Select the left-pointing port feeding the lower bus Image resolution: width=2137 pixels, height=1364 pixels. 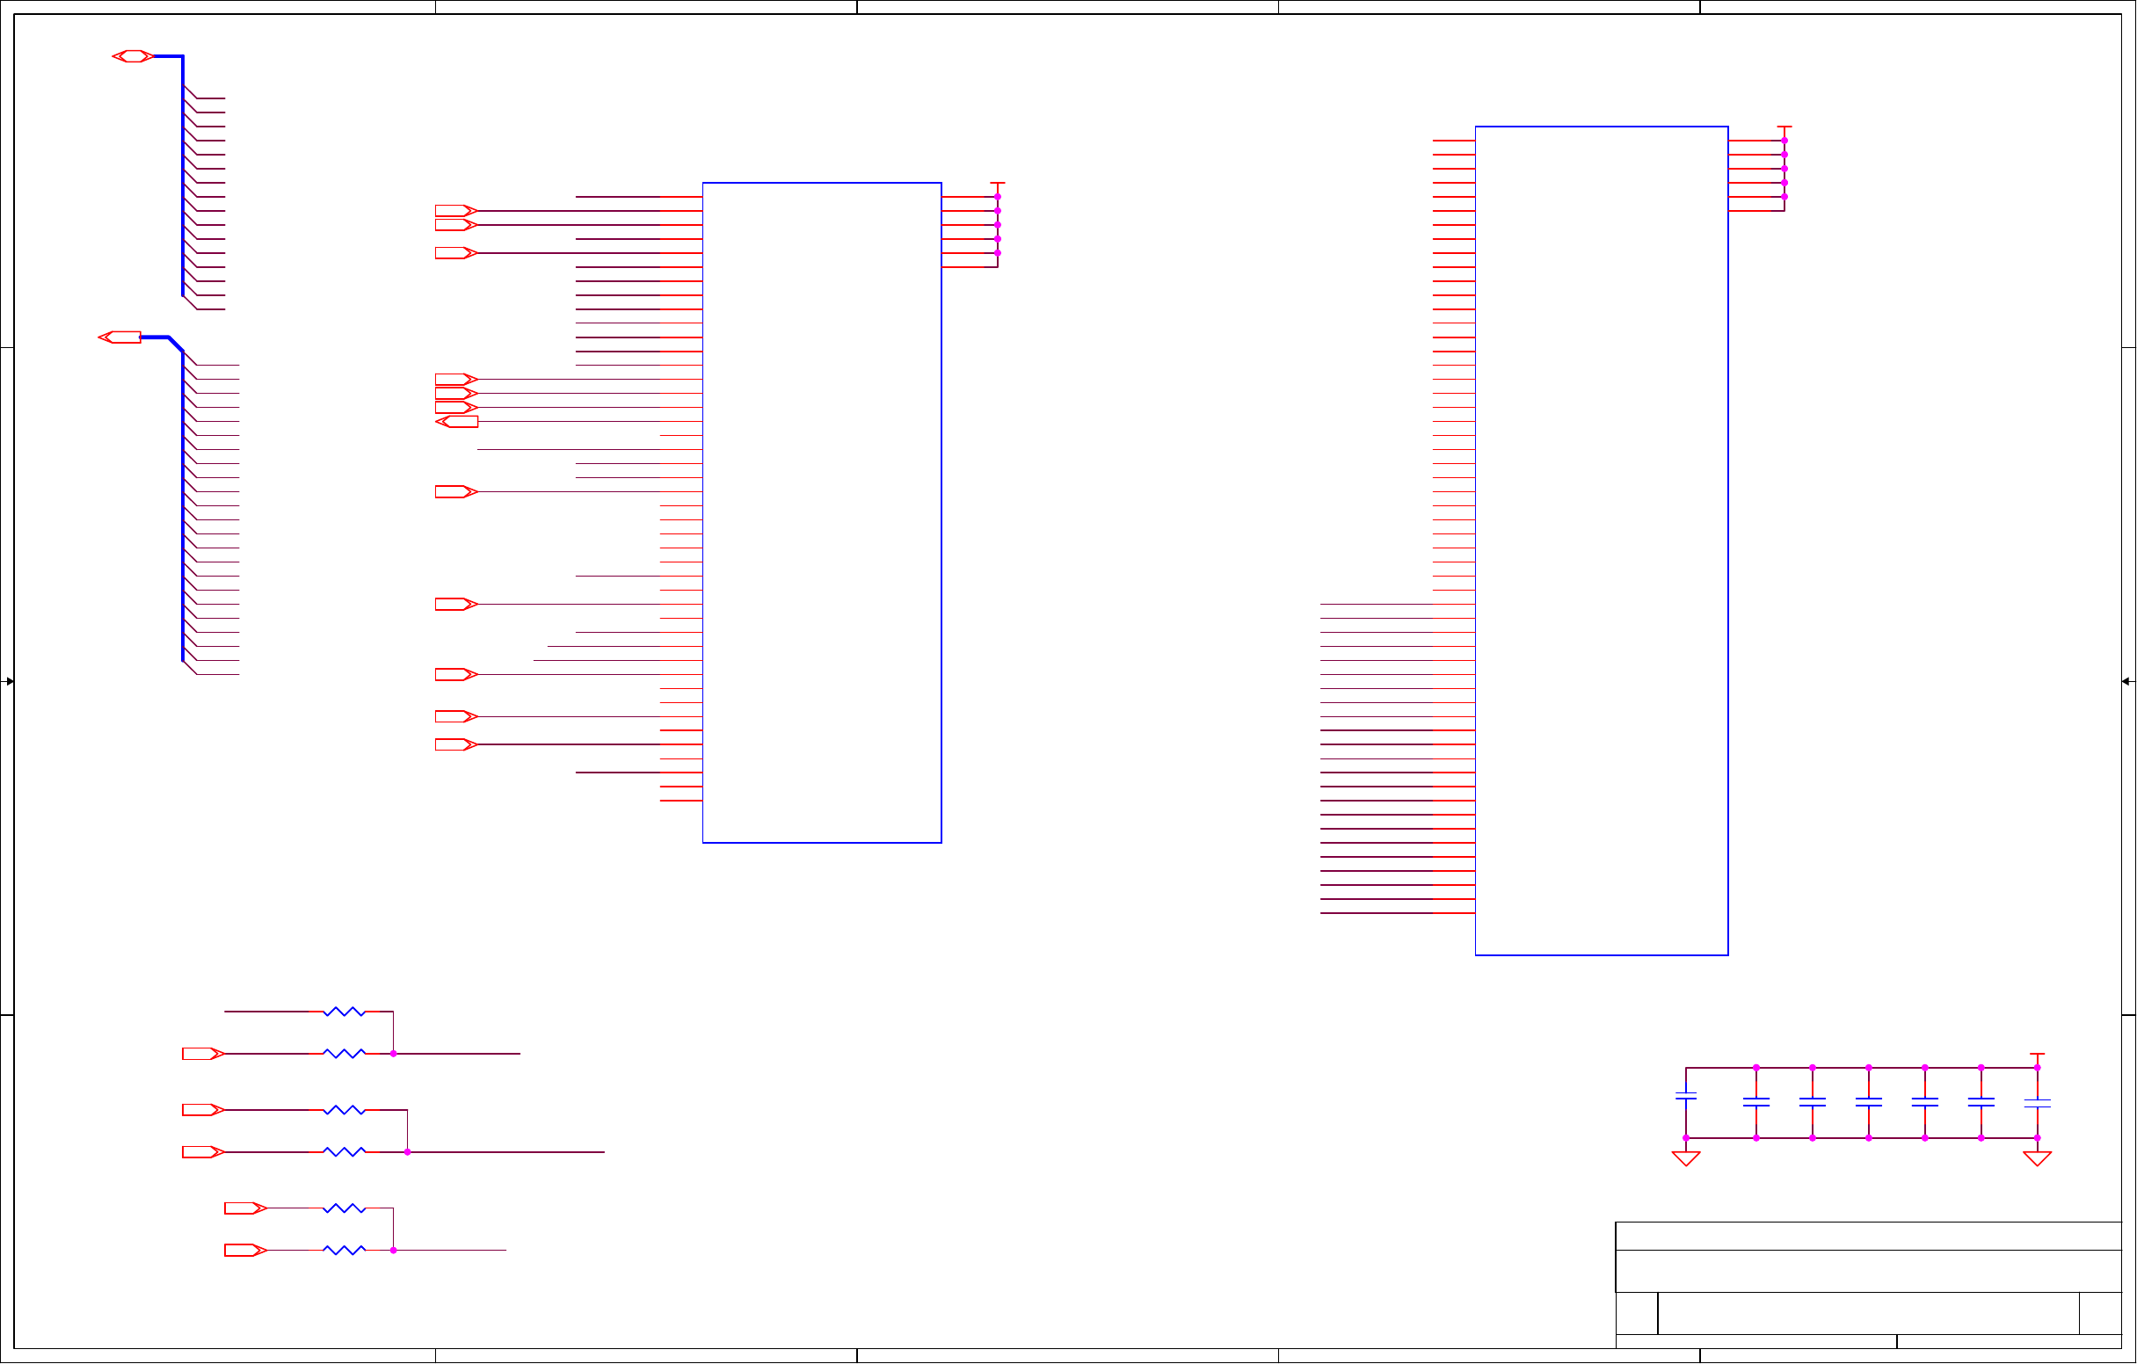coord(120,337)
